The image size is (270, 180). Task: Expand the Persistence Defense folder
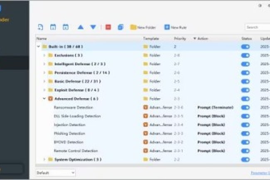click(44, 73)
